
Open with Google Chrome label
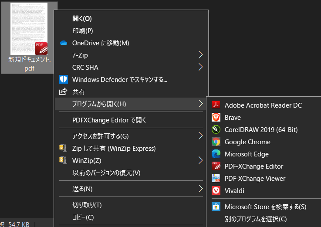tap(247, 142)
